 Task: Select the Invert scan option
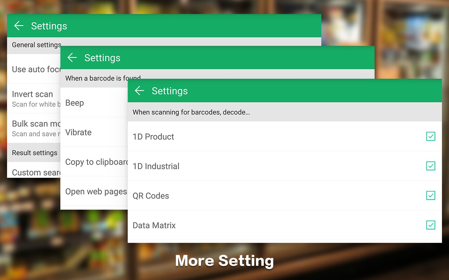(x=33, y=94)
